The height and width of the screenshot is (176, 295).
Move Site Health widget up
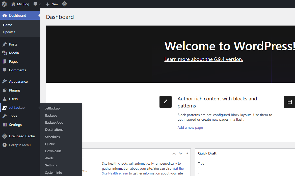pyautogui.click(x=174, y=153)
